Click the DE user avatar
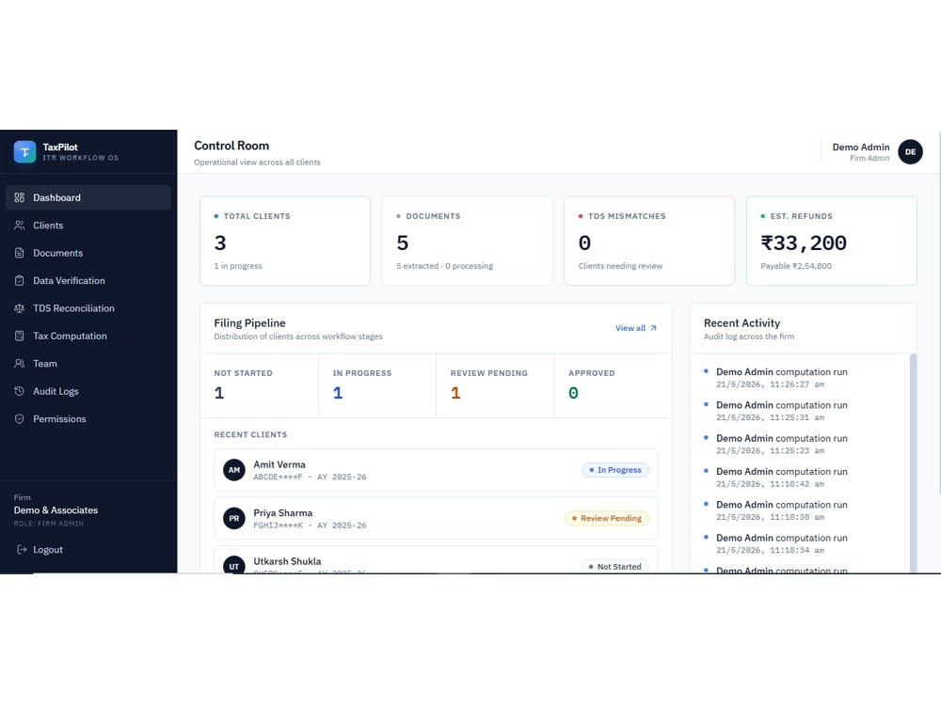The width and height of the screenshot is (941, 705). click(x=910, y=151)
